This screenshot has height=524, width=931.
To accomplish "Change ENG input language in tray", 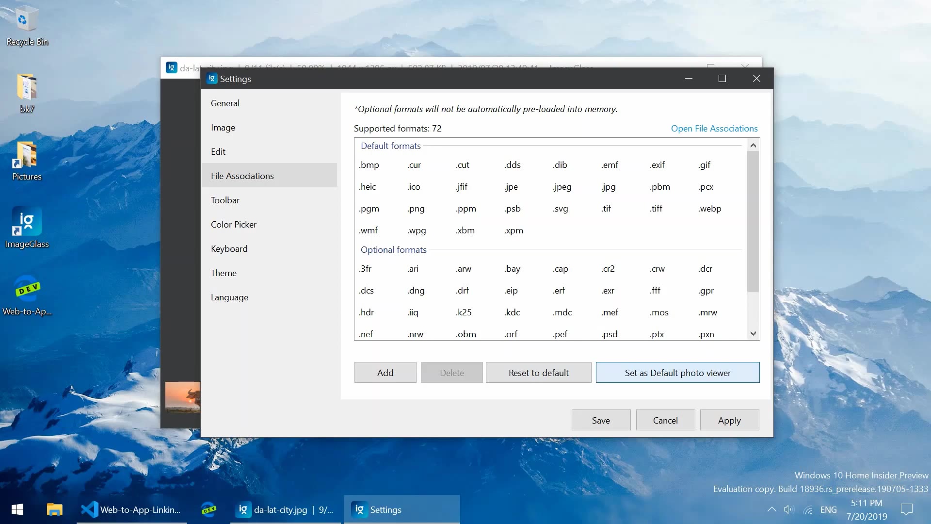I will [x=828, y=509].
